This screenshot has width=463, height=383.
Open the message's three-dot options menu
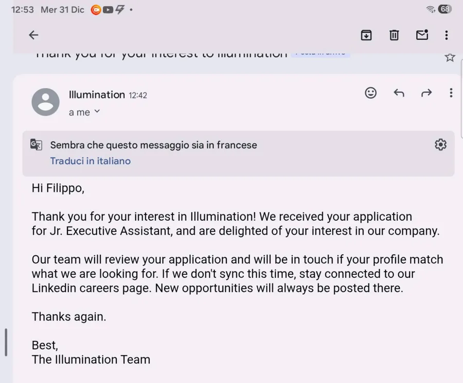tap(451, 93)
